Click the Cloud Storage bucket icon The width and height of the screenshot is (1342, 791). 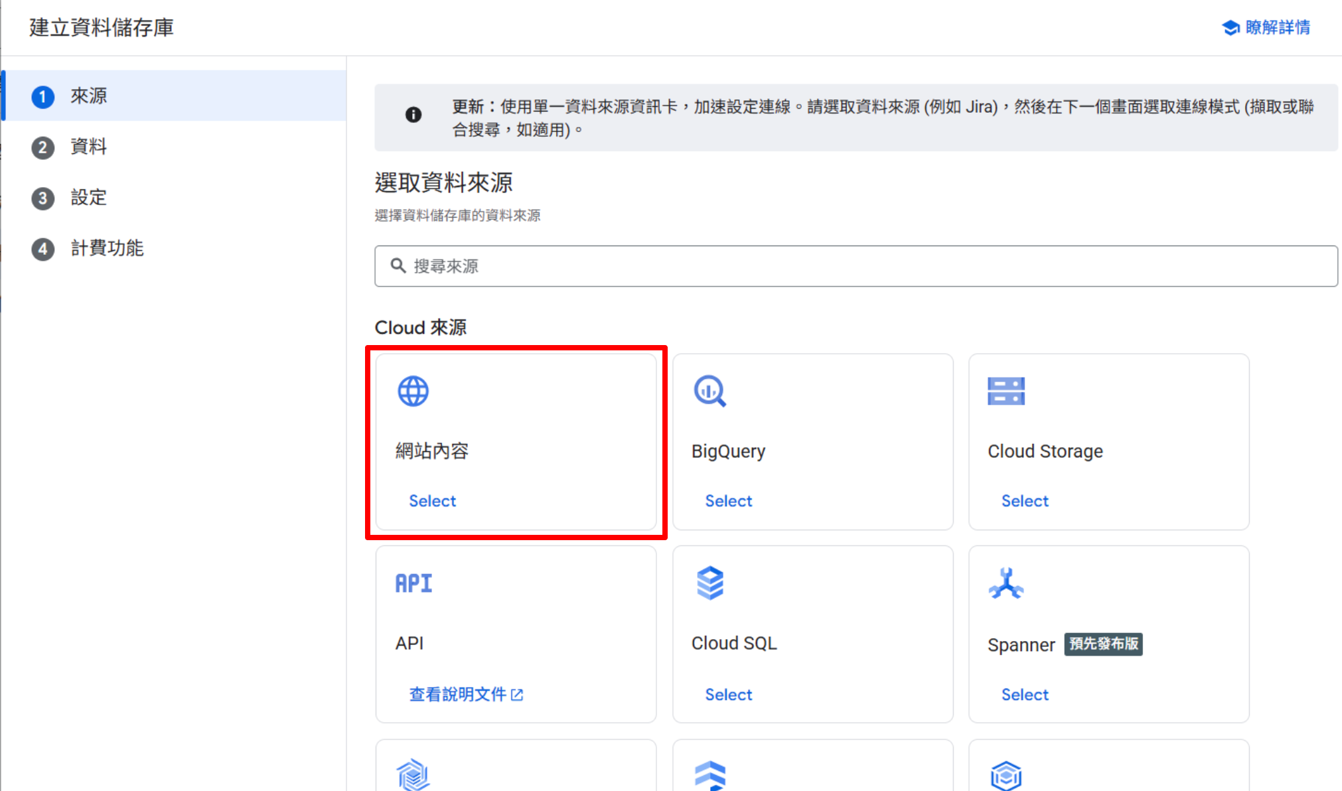1006,392
